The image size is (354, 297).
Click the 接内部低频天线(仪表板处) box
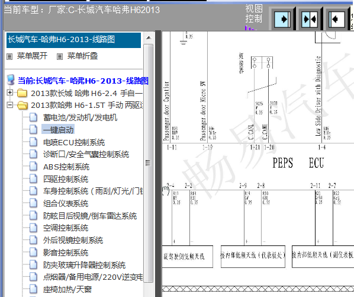click(253, 256)
